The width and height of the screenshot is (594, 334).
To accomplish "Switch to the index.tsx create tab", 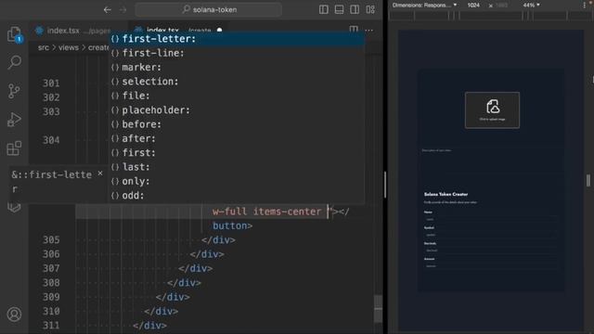I will pyautogui.click(x=178, y=30).
